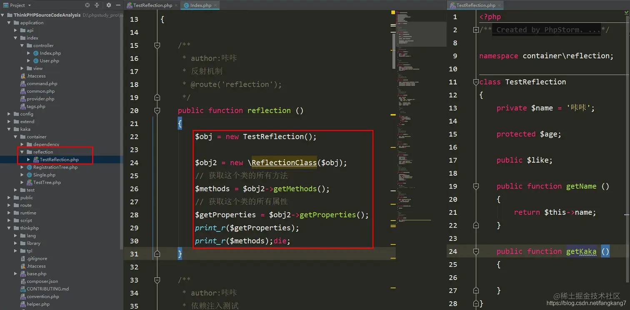Close the right-split TestReflection.php tab
630x310 pixels.
tap(499, 5)
